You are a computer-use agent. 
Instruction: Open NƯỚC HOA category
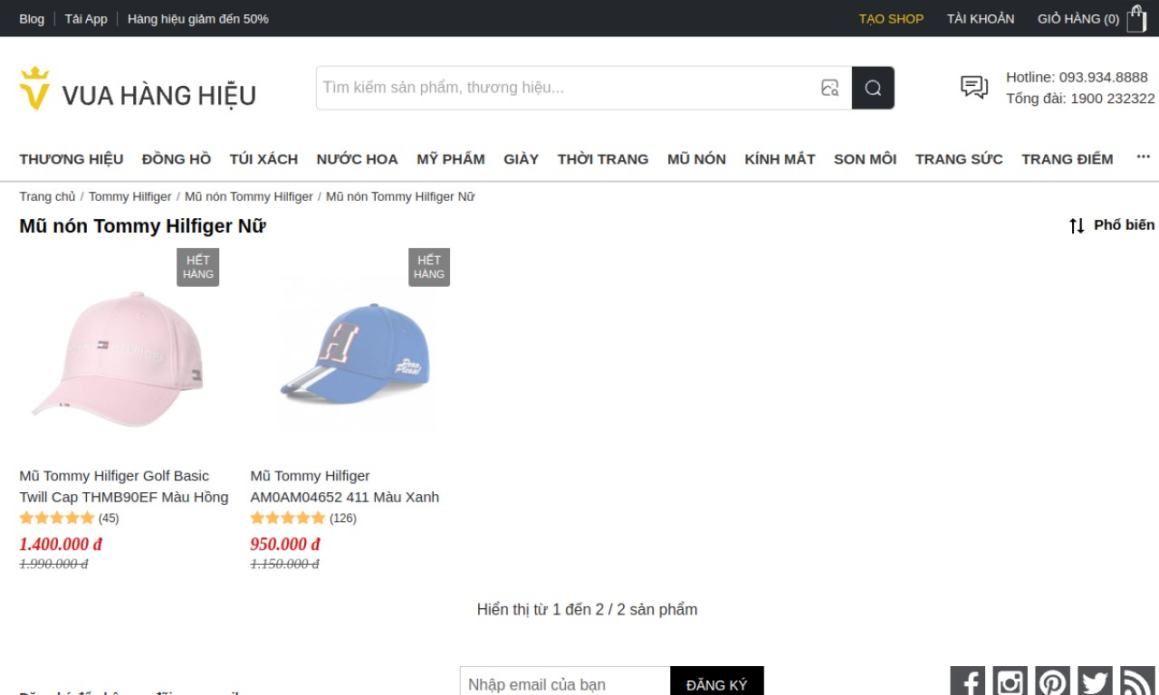(357, 159)
